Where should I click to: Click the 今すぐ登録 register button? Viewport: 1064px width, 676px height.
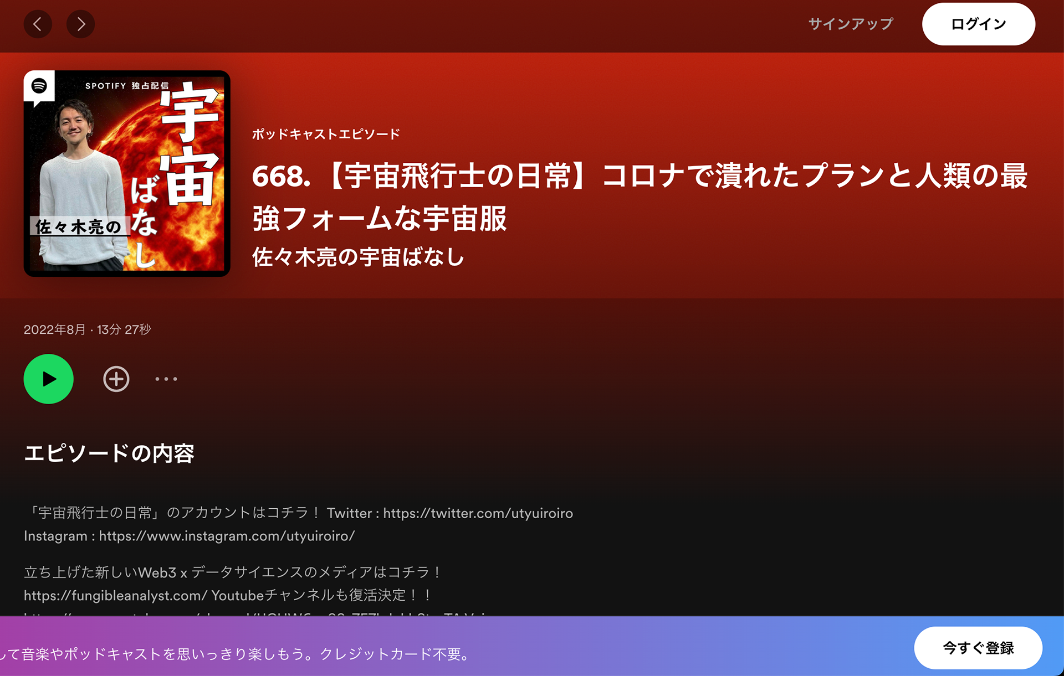[x=978, y=648]
